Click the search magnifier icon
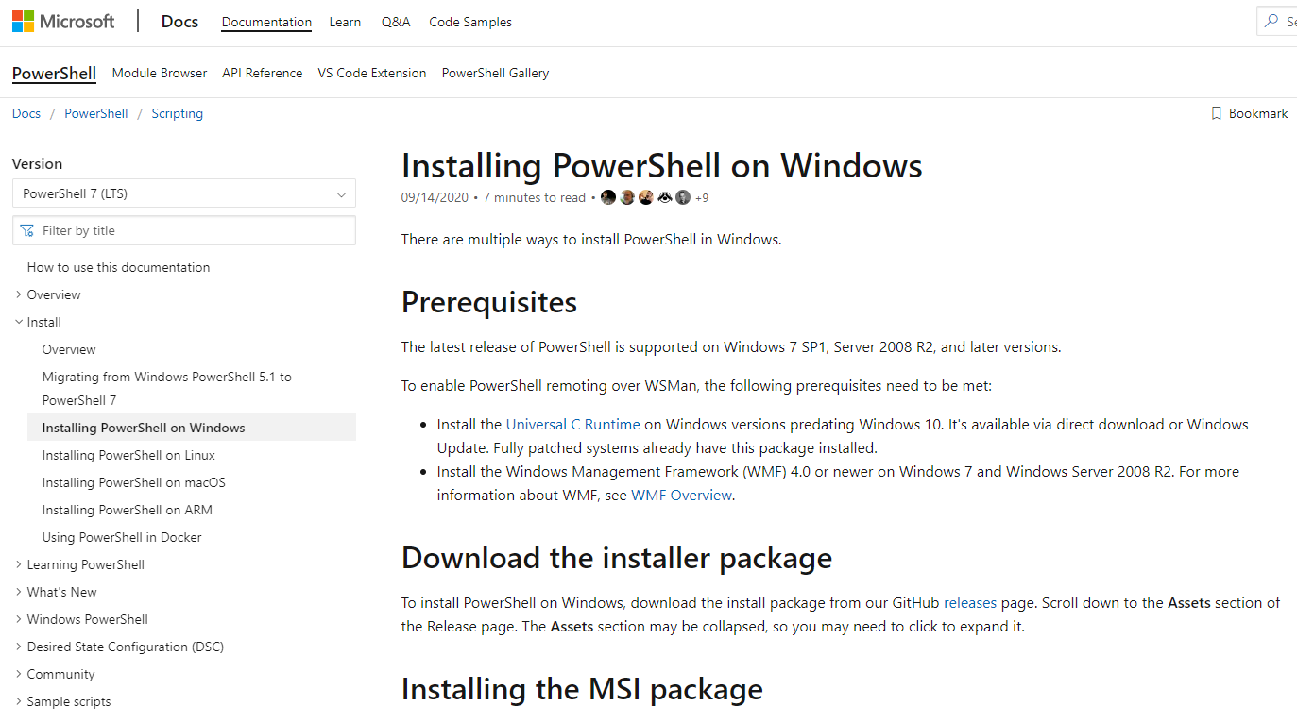This screenshot has width=1297, height=723. (x=1271, y=21)
